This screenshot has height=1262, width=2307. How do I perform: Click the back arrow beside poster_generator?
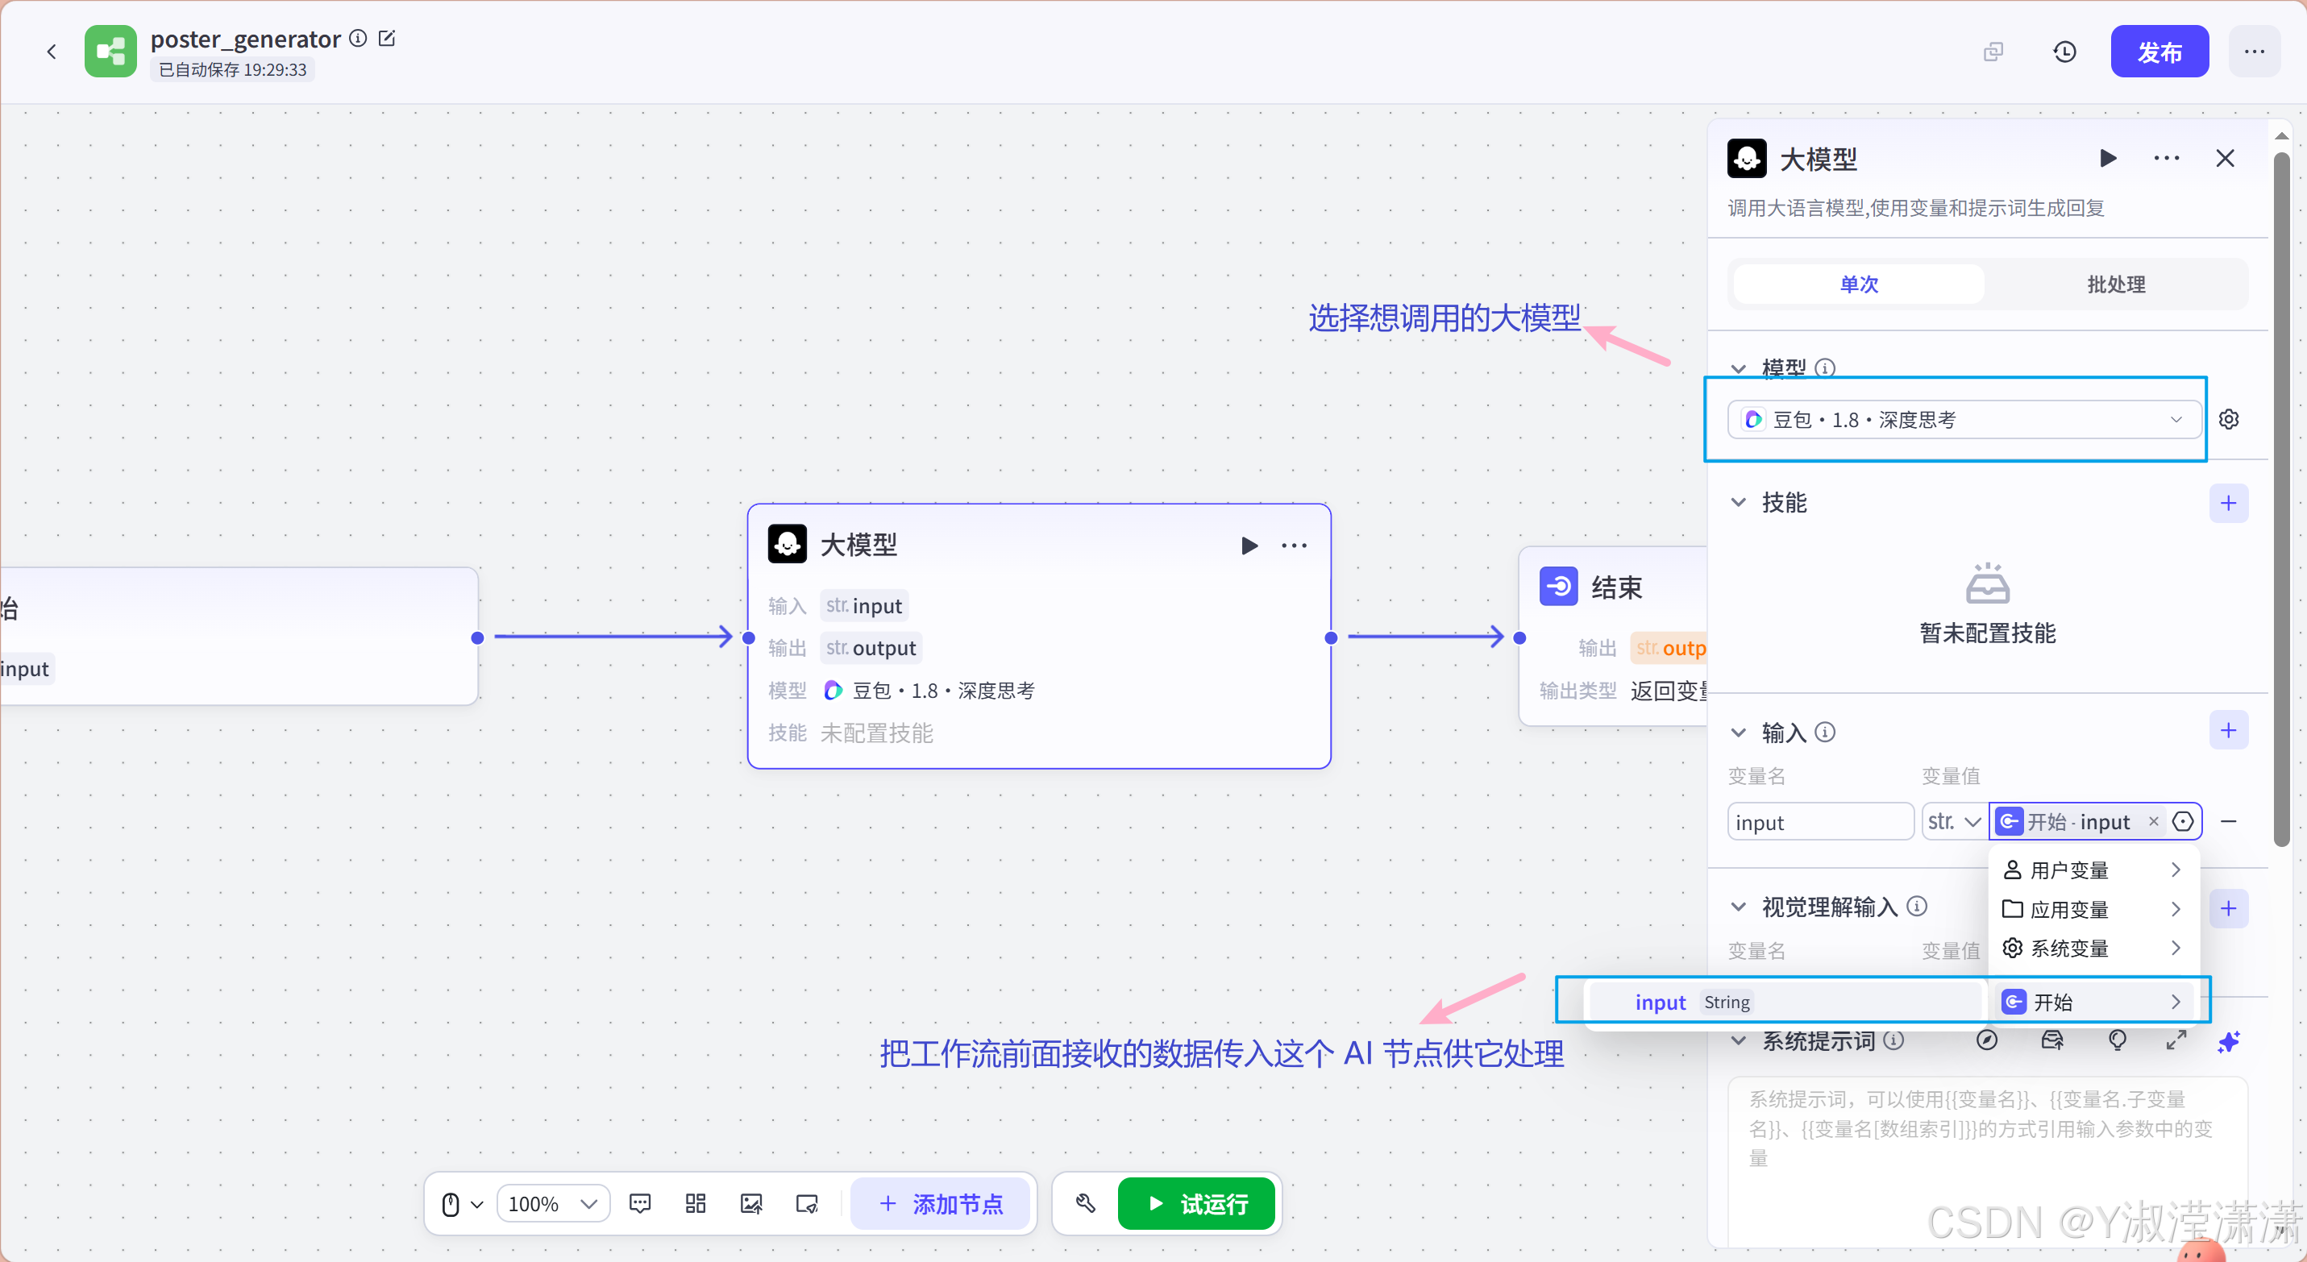click(x=51, y=52)
